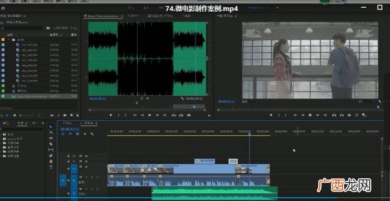Toggle lock on first audio track
Screen dimensions: 390x201
69,180
